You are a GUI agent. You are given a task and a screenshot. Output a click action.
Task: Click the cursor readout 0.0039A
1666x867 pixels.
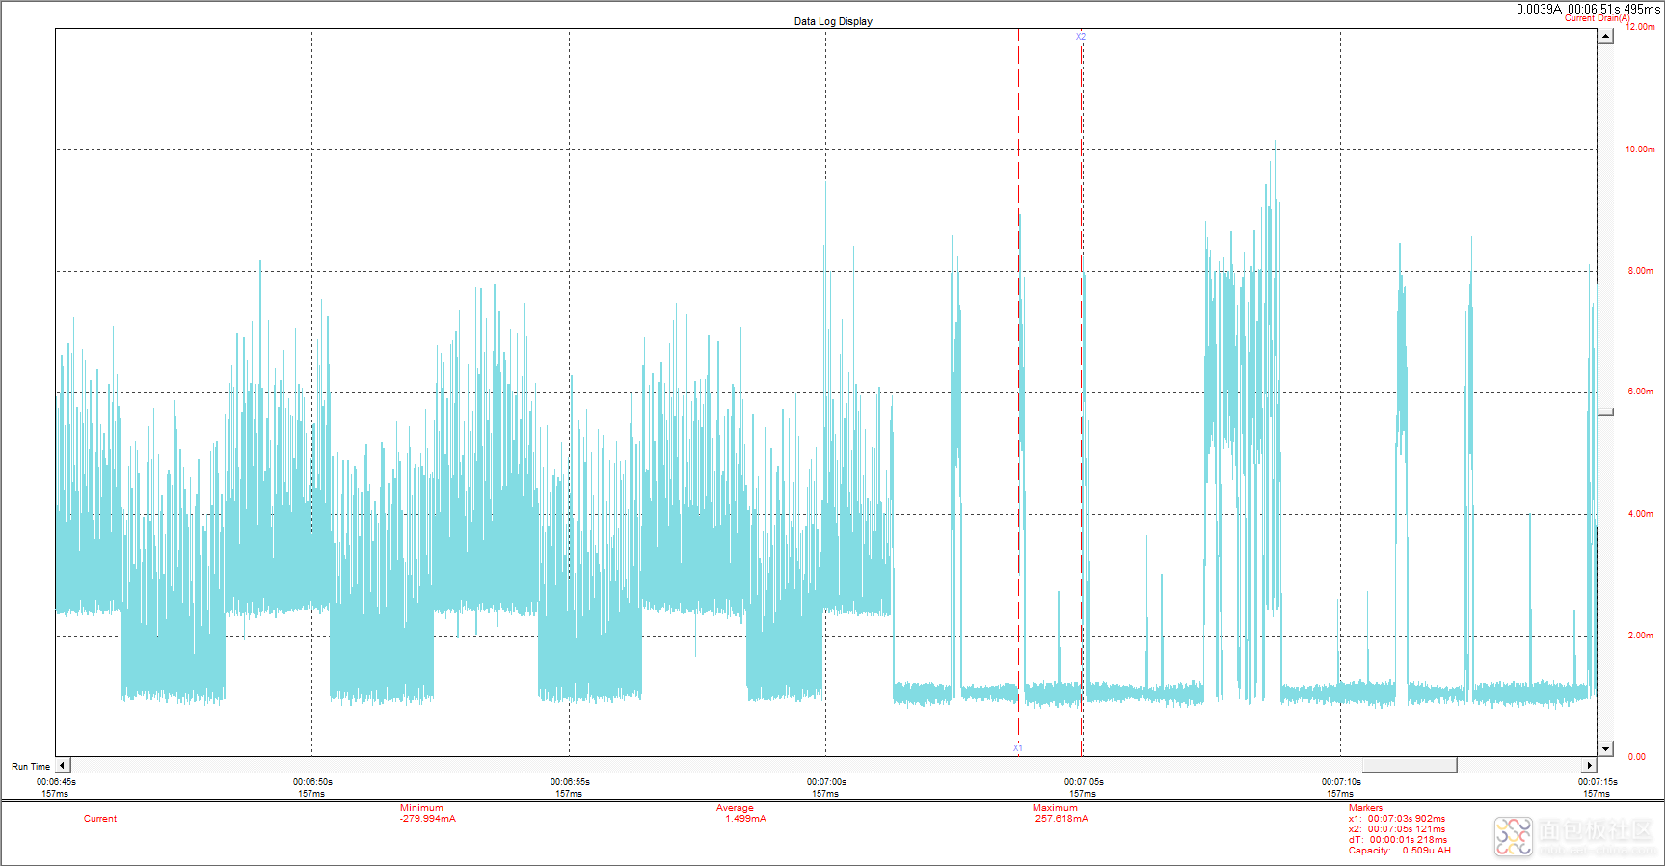(x=1539, y=9)
